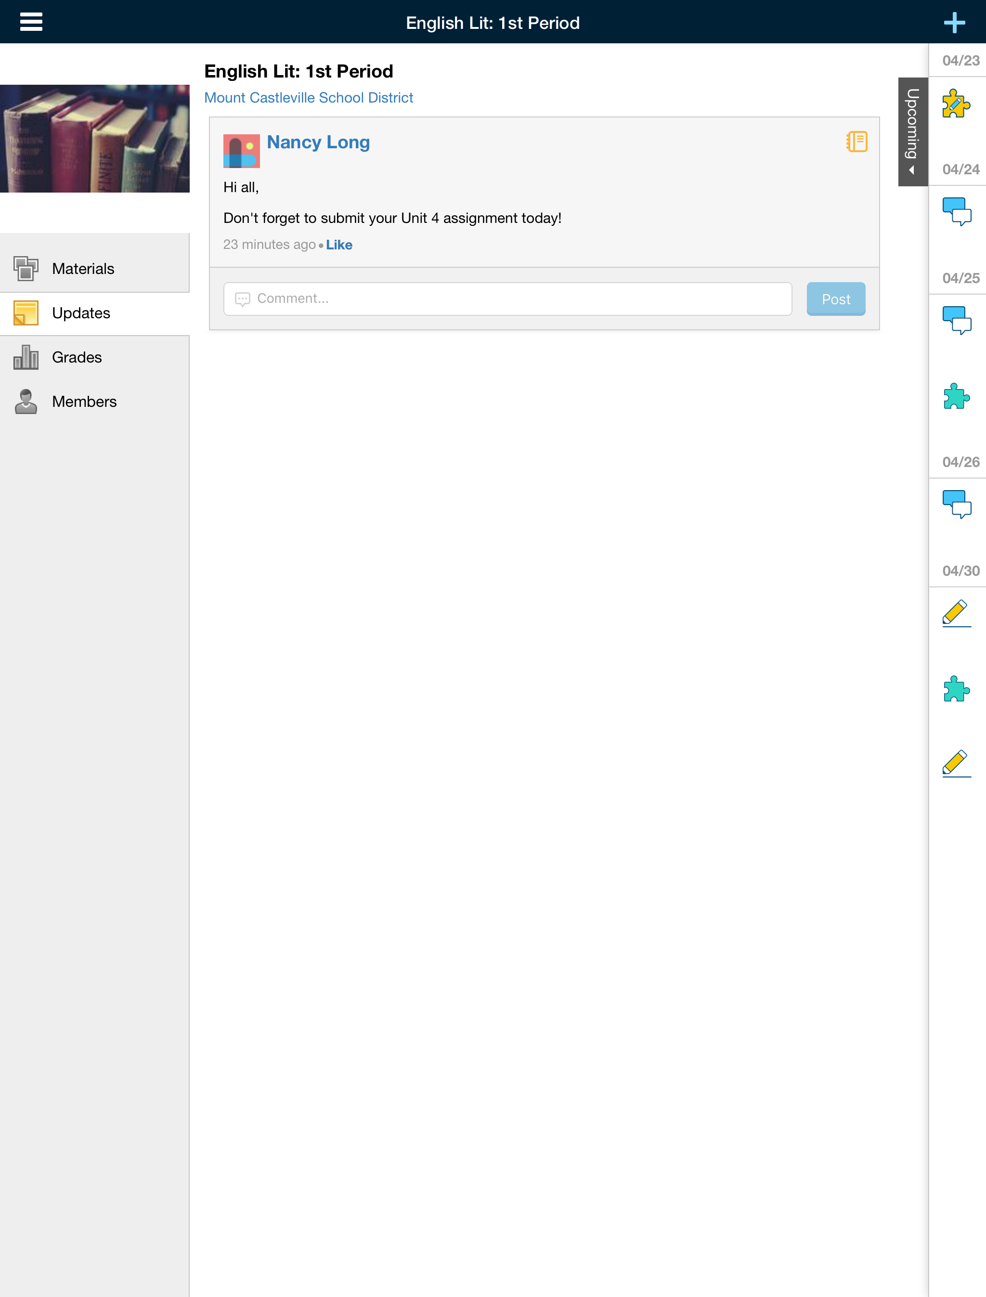Tap the plus add icon
Image resolution: width=986 pixels, height=1297 pixels.
coord(954,23)
